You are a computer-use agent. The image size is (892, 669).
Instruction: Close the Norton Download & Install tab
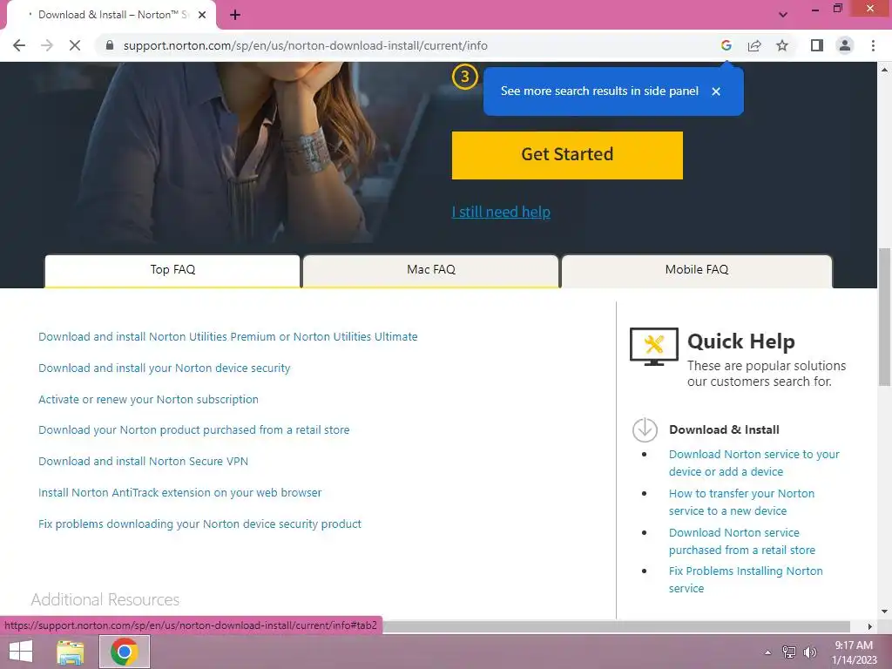(x=202, y=15)
